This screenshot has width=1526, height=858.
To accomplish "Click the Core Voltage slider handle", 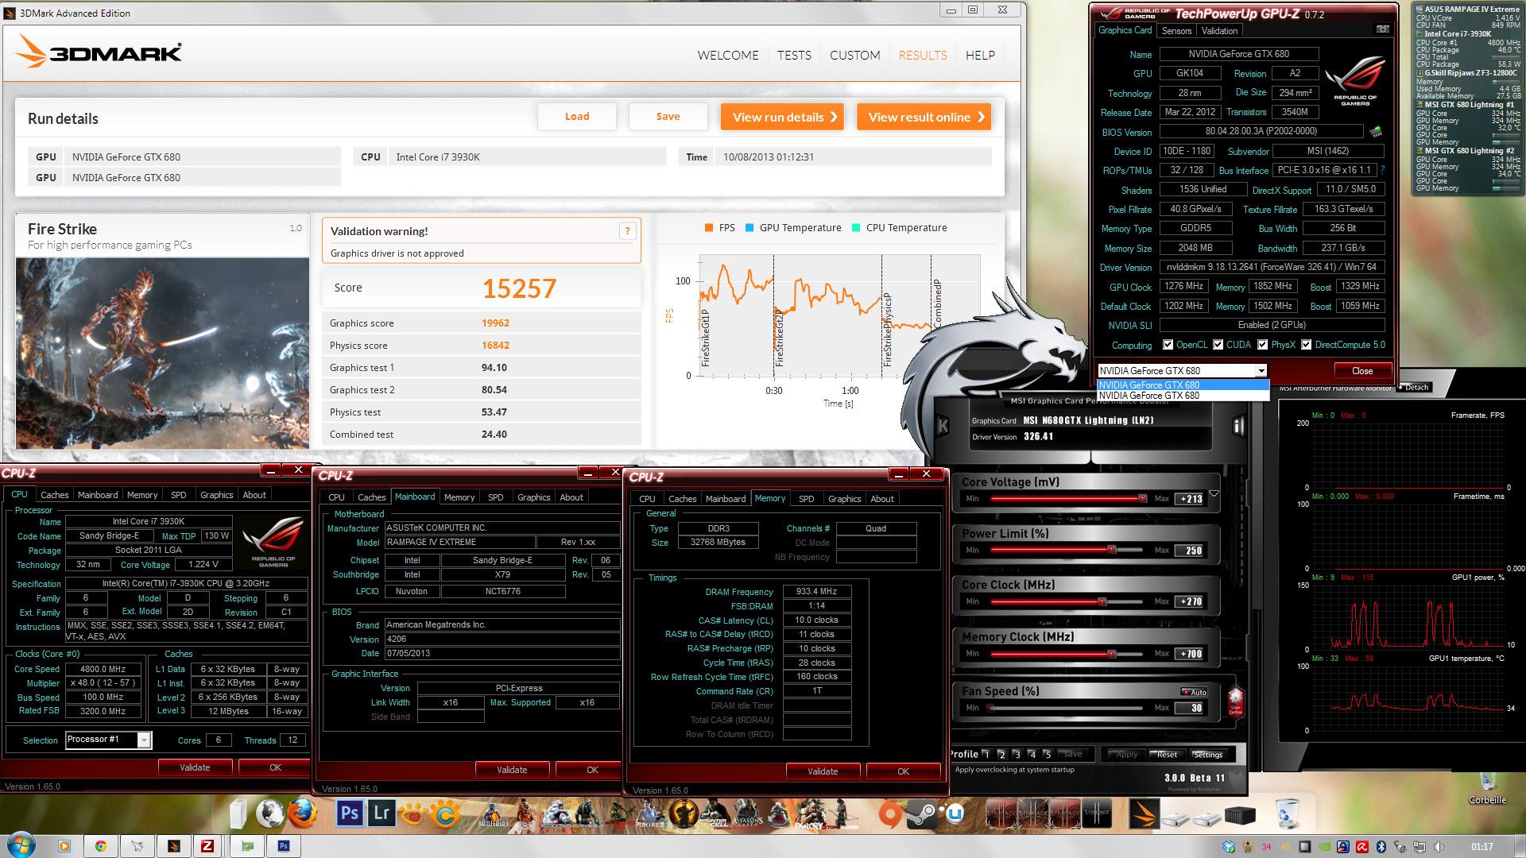I will (x=1142, y=499).
